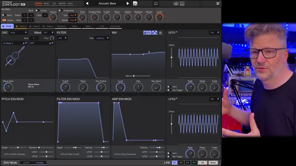Click the MIX Level knob

click(120, 87)
